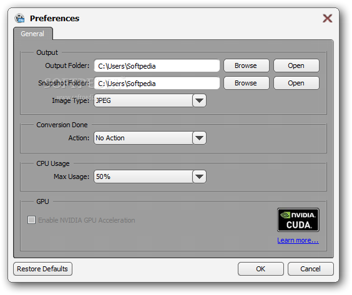
Task: Switch to the General tab
Action: (x=33, y=34)
